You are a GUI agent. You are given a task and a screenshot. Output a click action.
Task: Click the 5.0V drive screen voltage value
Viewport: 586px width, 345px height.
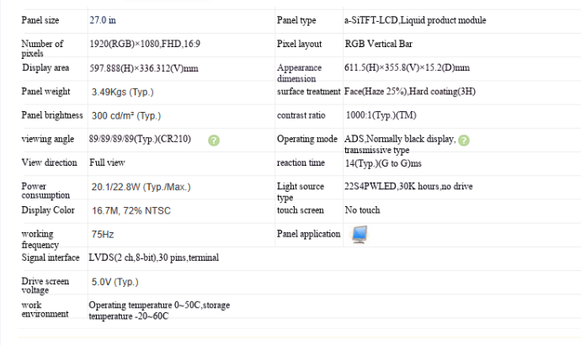pyautogui.click(x=115, y=282)
